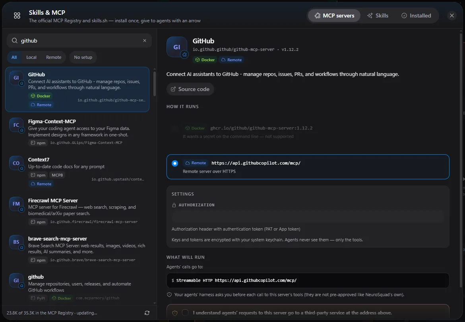Click the server list scrollbar
The width and height of the screenshot is (465, 322).
(x=155, y=83)
